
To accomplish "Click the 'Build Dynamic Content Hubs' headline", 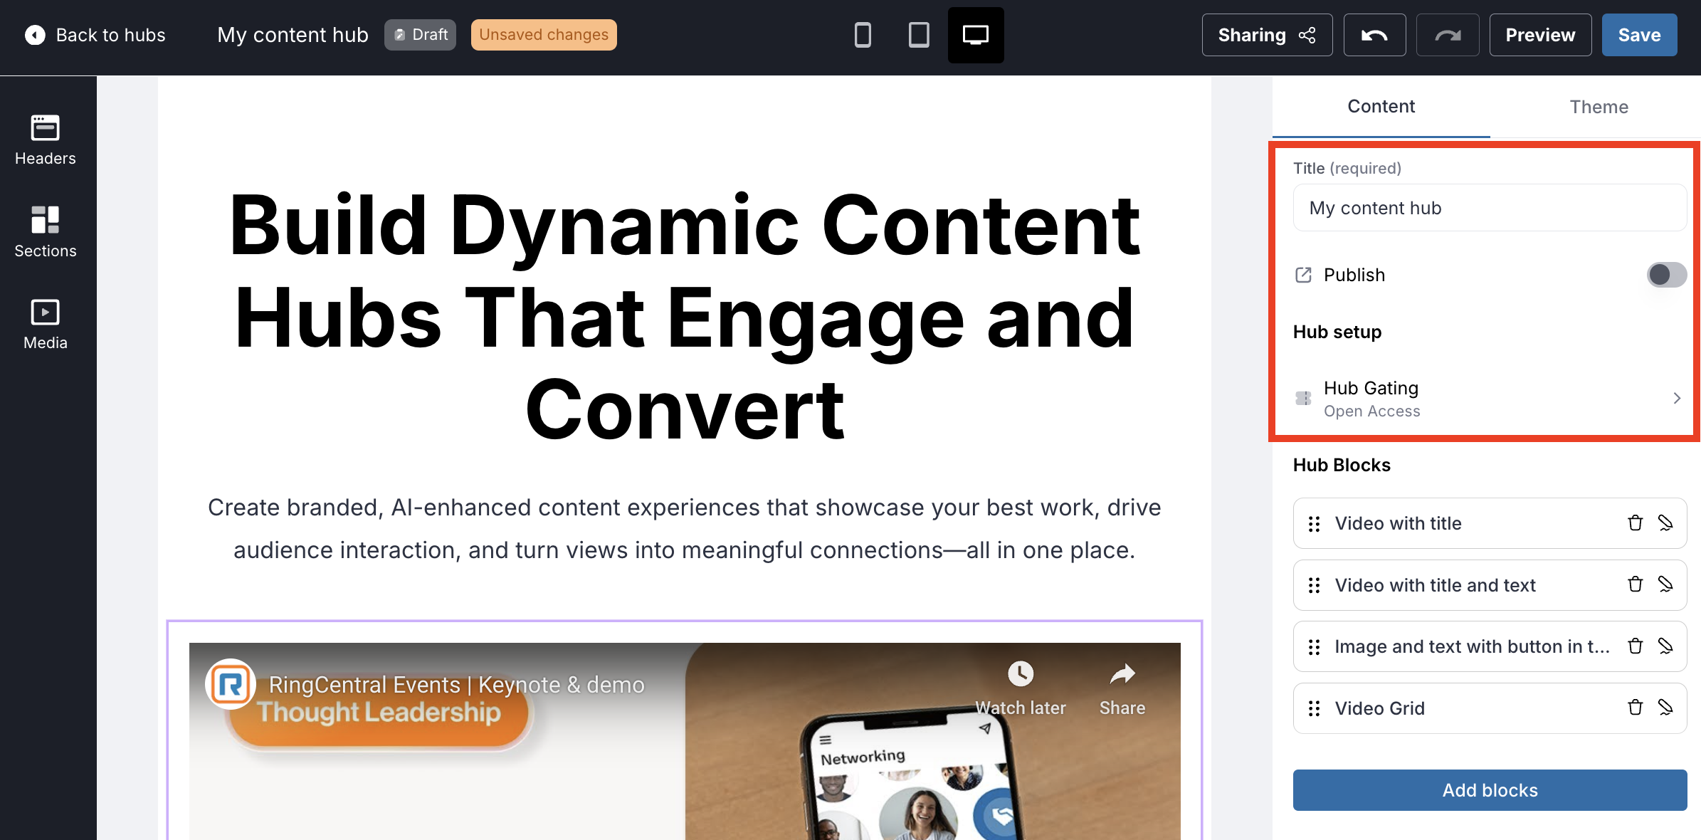I will click(x=685, y=317).
